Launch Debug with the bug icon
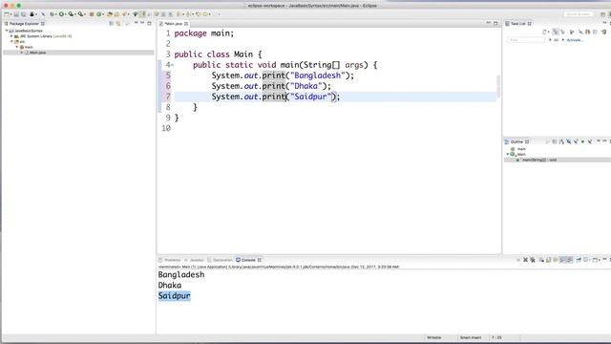The height and width of the screenshot is (344, 611). [52, 14]
